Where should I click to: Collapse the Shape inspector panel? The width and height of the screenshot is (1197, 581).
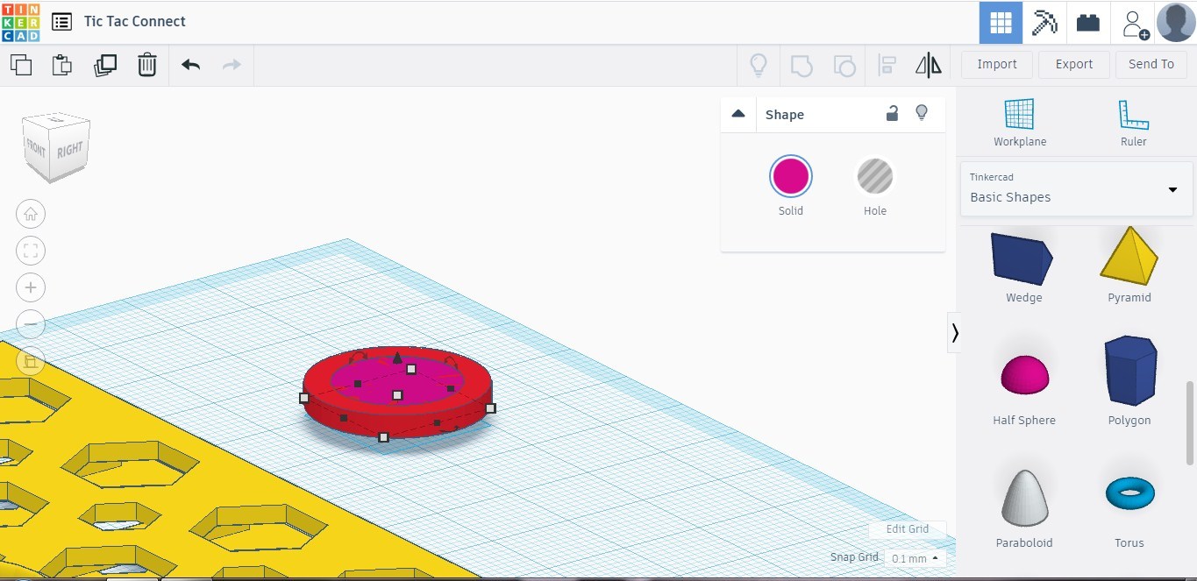tap(738, 114)
